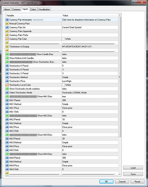Edit the Stochastics K Period value 5
The height and width of the screenshot is (187, 148).
coord(90,66)
